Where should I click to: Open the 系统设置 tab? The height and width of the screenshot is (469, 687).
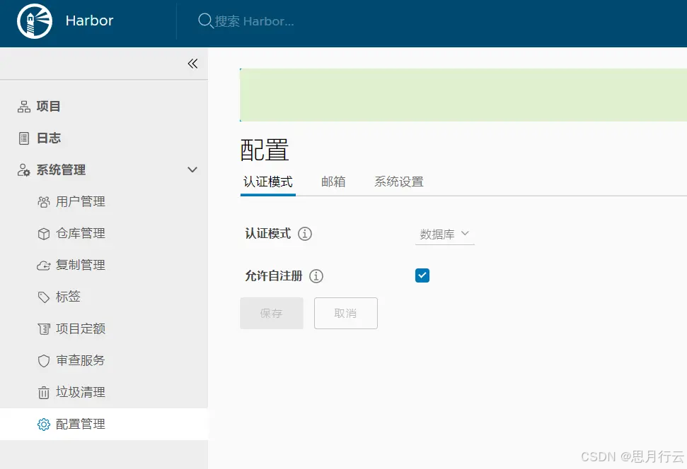[x=398, y=182]
